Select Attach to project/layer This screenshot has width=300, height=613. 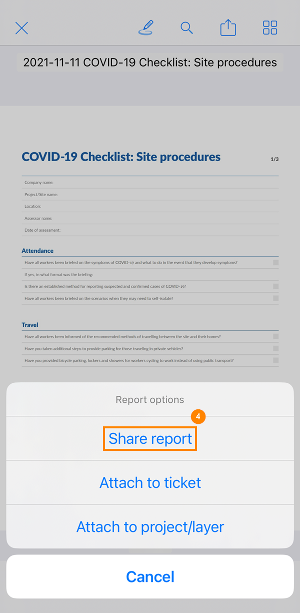point(150,526)
